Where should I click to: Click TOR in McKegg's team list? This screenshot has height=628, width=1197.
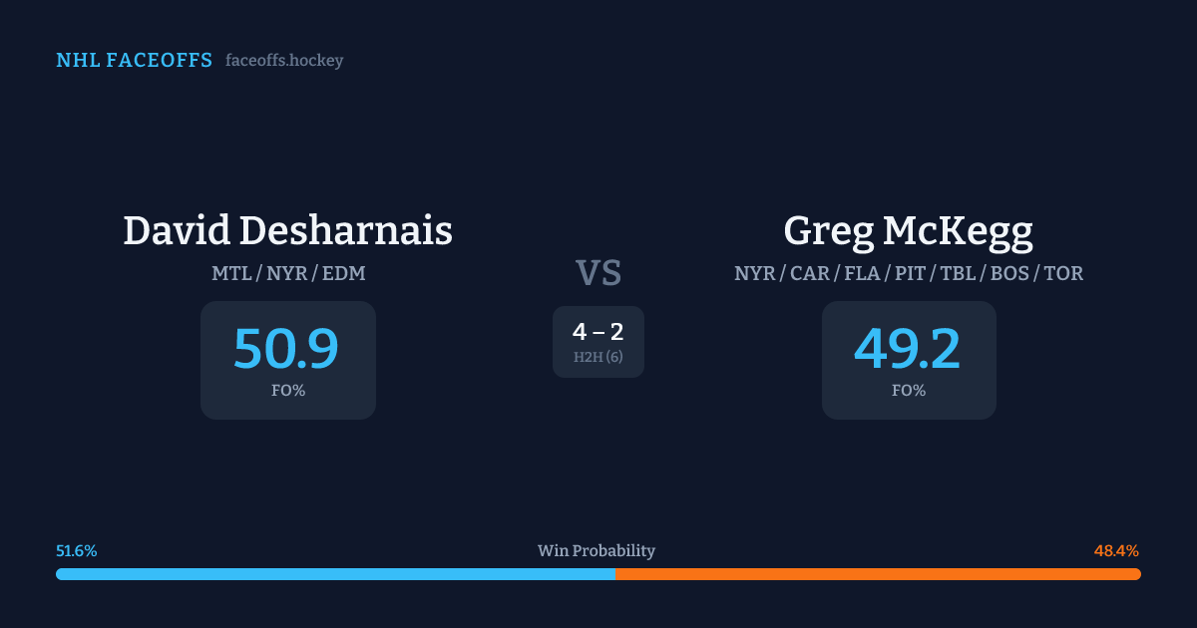point(1063,273)
